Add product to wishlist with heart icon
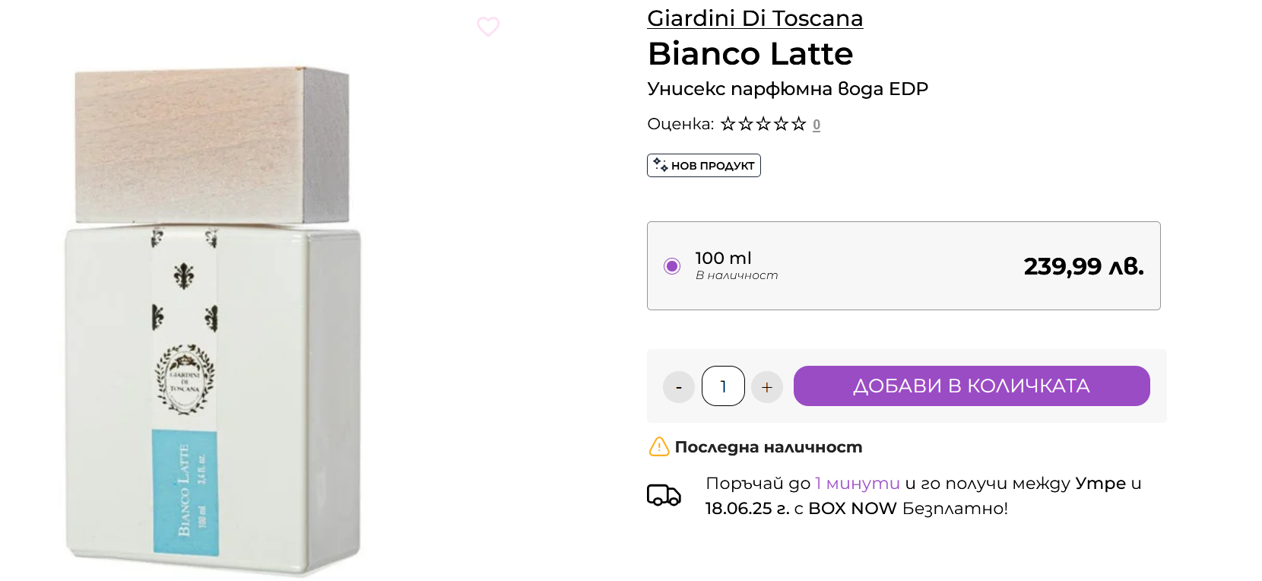The image size is (1262, 581). point(488,27)
